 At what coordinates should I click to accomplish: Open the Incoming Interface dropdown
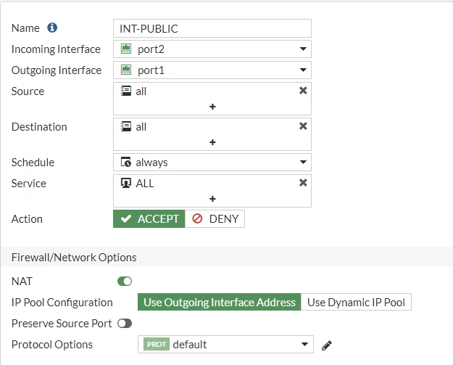point(212,49)
